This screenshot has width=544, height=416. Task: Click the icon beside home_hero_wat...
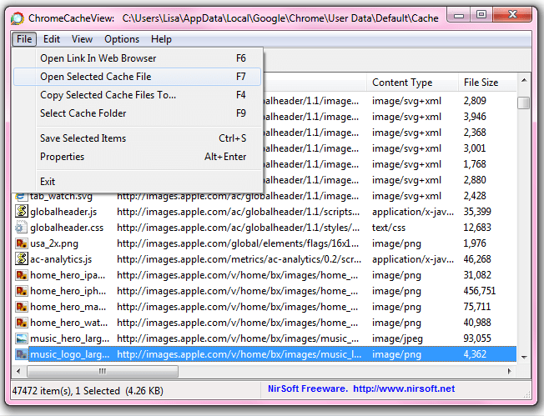pyautogui.click(x=21, y=323)
